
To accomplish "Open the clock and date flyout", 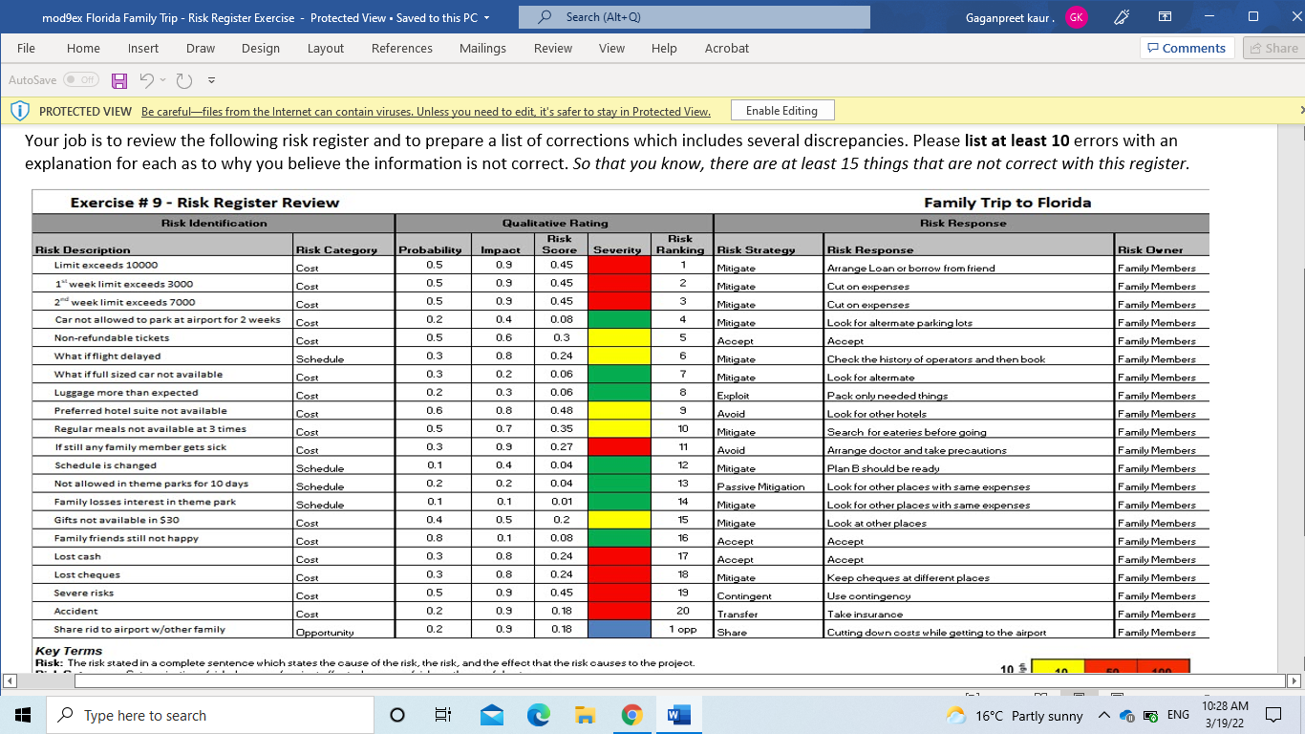I will click(x=1225, y=715).
